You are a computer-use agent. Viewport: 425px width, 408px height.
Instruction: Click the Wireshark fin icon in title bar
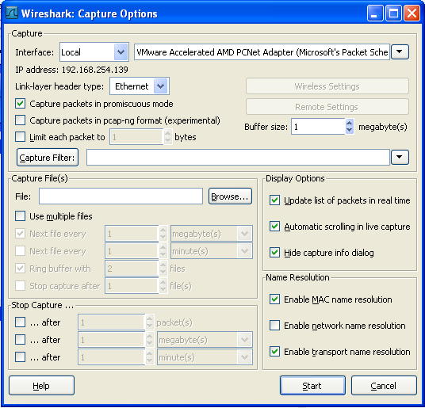pyautogui.click(x=12, y=13)
